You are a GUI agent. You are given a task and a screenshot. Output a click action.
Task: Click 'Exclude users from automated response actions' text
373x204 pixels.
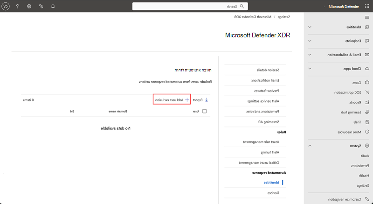175,82
